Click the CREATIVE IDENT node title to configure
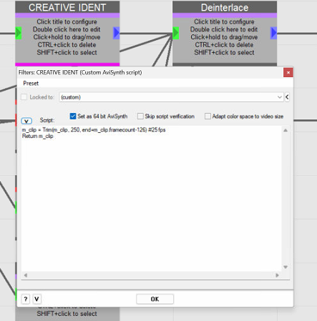Screen dimensions: 317x321 click(x=67, y=7)
